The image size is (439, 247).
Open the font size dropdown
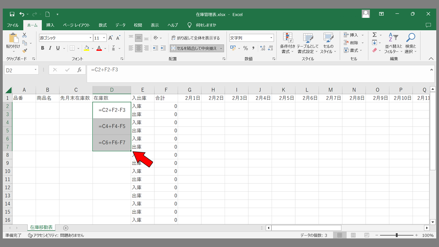(104, 38)
